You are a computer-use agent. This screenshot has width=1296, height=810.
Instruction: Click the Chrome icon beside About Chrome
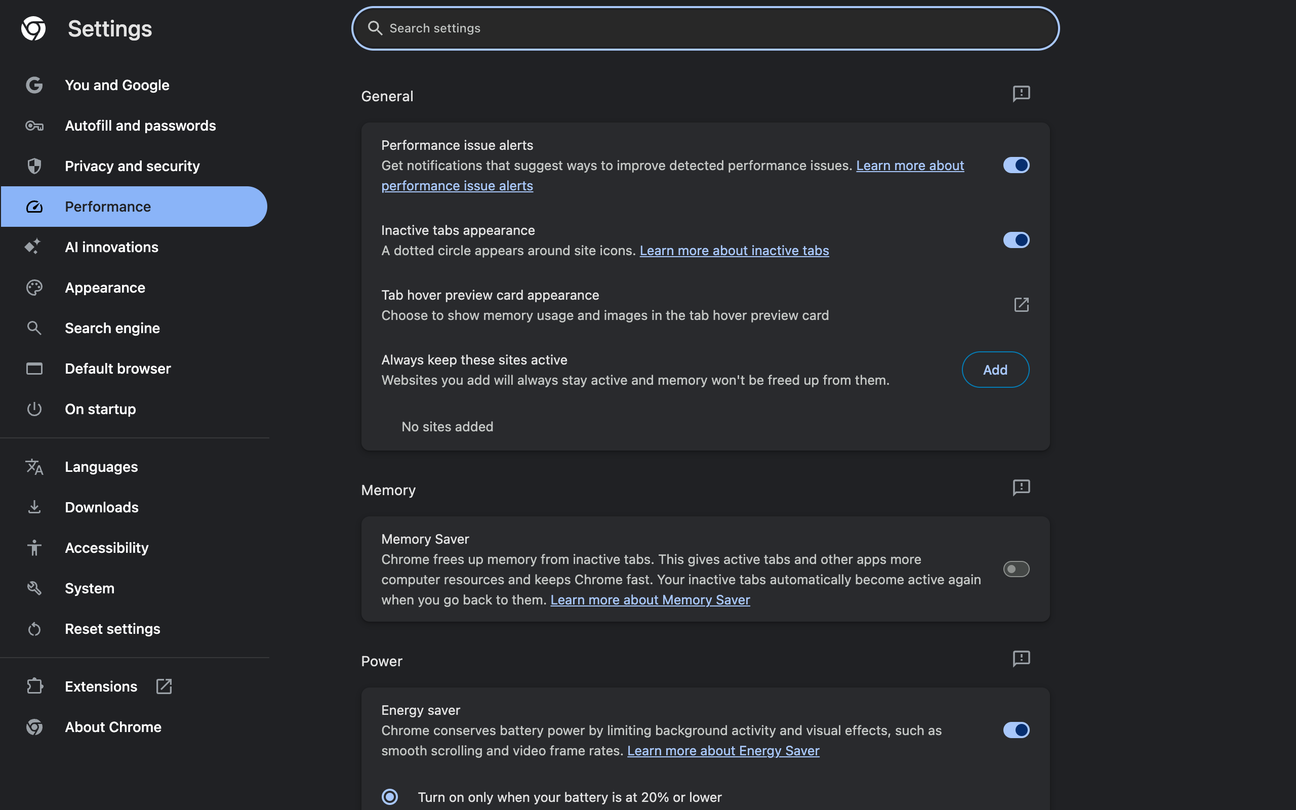pos(34,727)
